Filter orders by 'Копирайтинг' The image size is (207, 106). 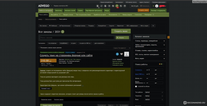coord(102,26)
